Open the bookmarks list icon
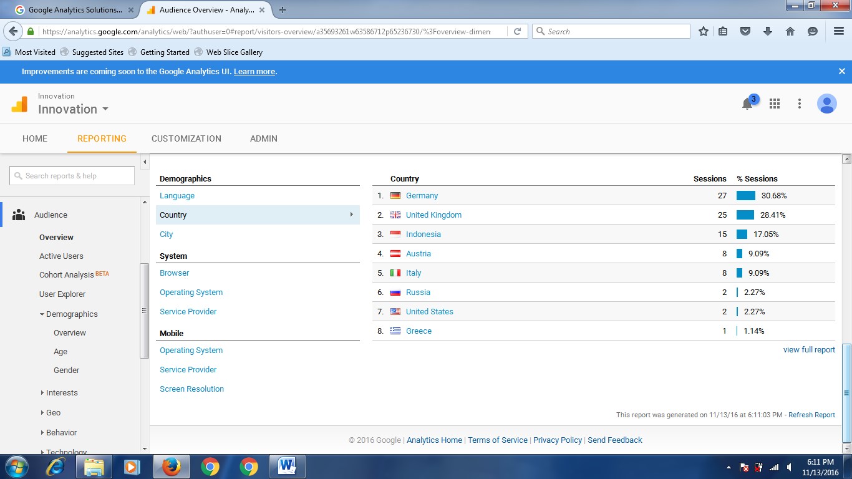Viewport: 852px width, 479px height. click(723, 31)
